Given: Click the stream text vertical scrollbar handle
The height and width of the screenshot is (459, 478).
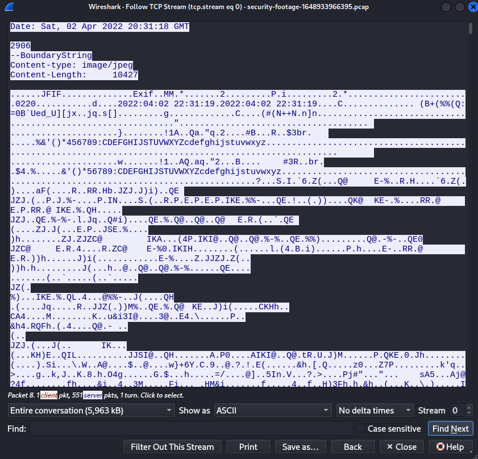Looking at the screenshot, I should (471, 28).
